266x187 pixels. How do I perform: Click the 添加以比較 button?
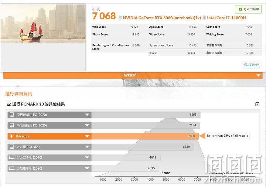coord(252,65)
